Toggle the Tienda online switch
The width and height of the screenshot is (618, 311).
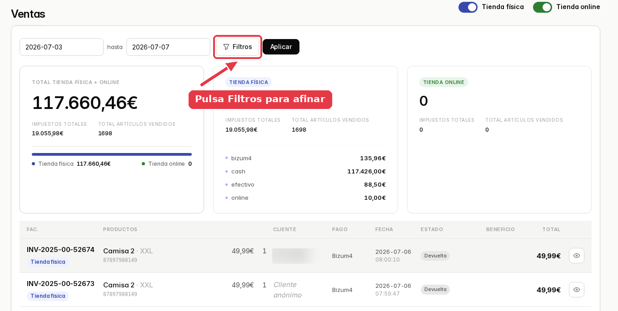point(543,7)
